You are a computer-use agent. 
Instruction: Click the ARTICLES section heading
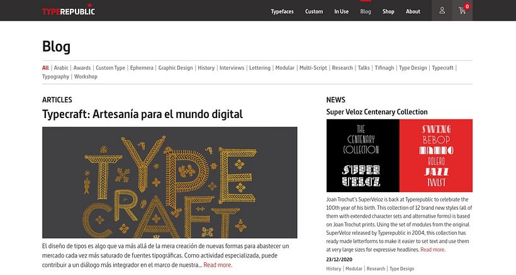point(57,100)
